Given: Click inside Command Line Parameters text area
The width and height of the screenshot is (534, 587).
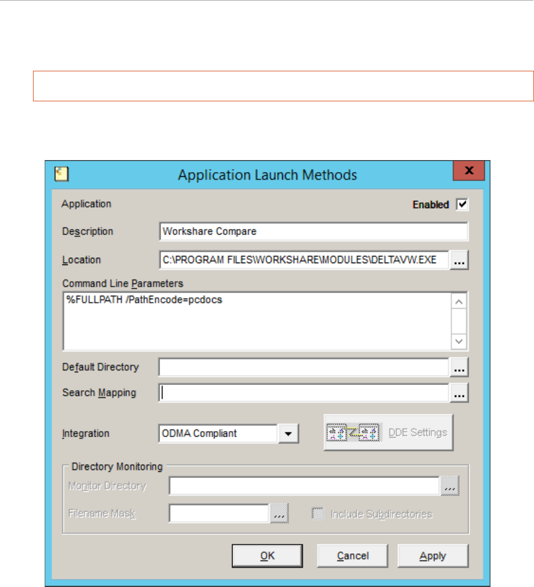Looking at the screenshot, I should click(x=258, y=321).
